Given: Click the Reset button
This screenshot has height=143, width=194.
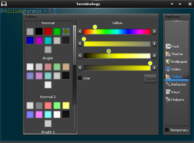Looking at the screenshot, I should (x=150, y=79).
